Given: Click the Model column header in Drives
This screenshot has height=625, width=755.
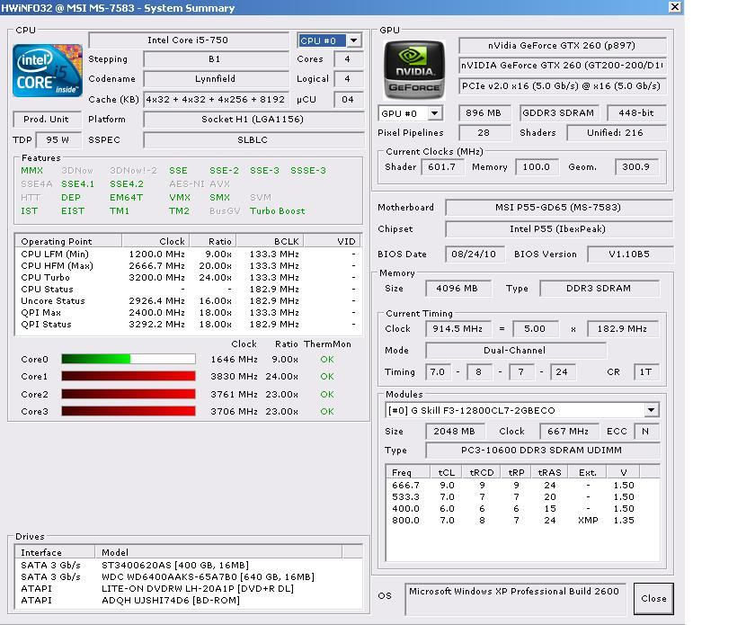Looking at the screenshot, I should [x=218, y=552].
